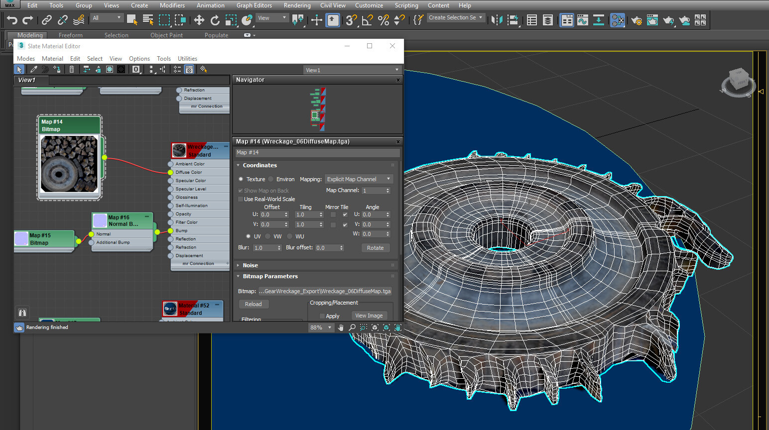Viewport: 769px width, 430px height.
Task: Open the Utilities menu in Material Editor
Action: (187, 59)
